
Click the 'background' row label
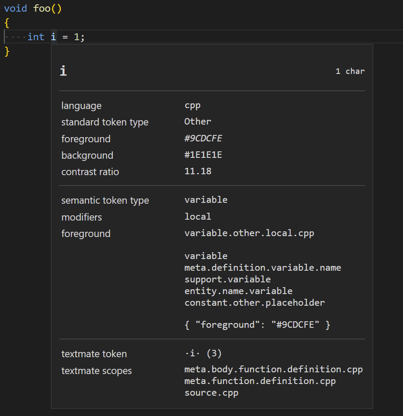pyautogui.click(x=87, y=155)
